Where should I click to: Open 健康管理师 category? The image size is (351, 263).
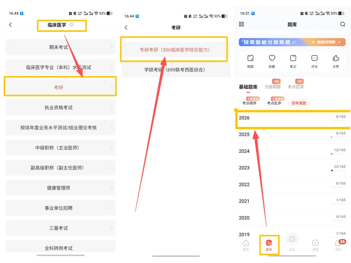pyautogui.click(x=61, y=188)
